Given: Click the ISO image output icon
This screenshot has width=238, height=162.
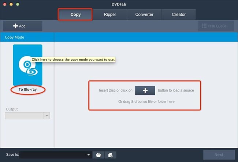Looking at the screenshot, I should (110, 155).
